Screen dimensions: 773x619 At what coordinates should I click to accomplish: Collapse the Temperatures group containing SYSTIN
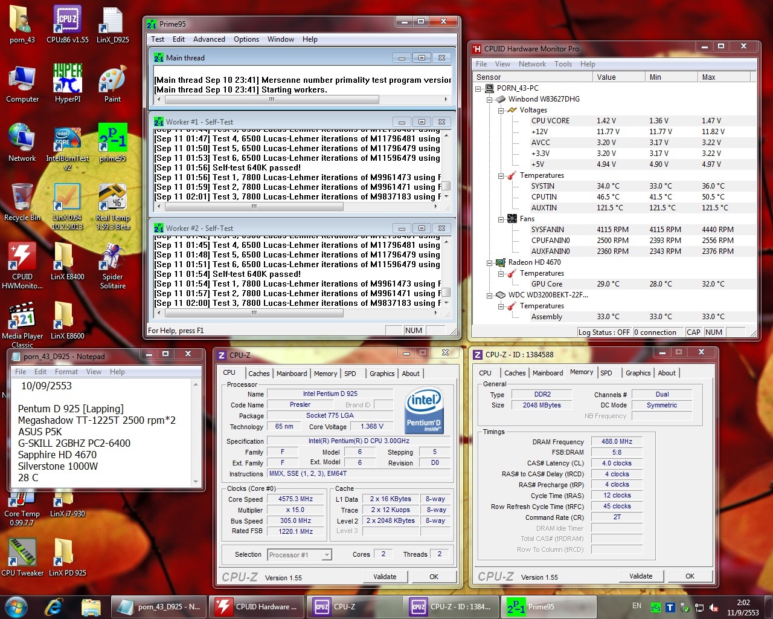501,175
